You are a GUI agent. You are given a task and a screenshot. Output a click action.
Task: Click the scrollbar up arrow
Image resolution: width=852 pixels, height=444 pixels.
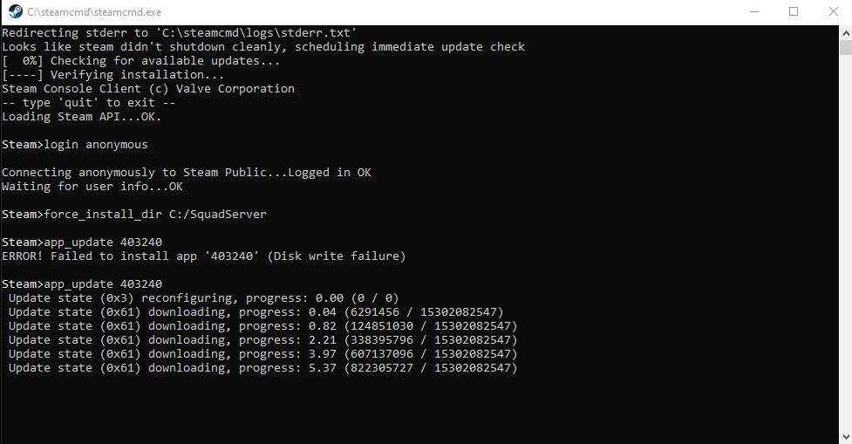[845, 32]
